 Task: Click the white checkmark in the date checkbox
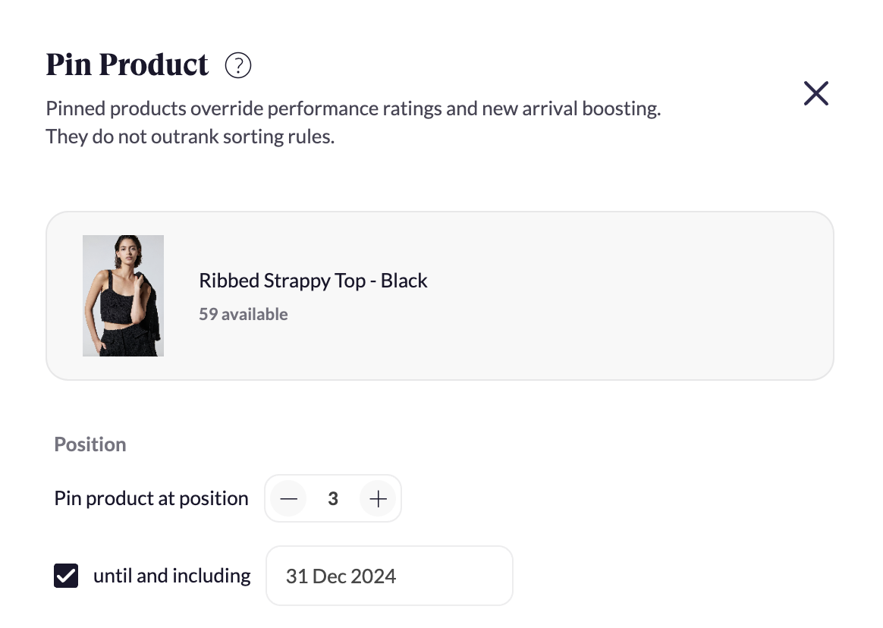click(66, 576)
